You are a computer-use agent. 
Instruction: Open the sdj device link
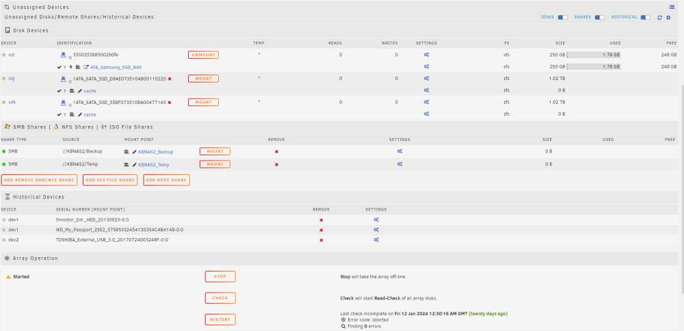(x=12, y=79)
